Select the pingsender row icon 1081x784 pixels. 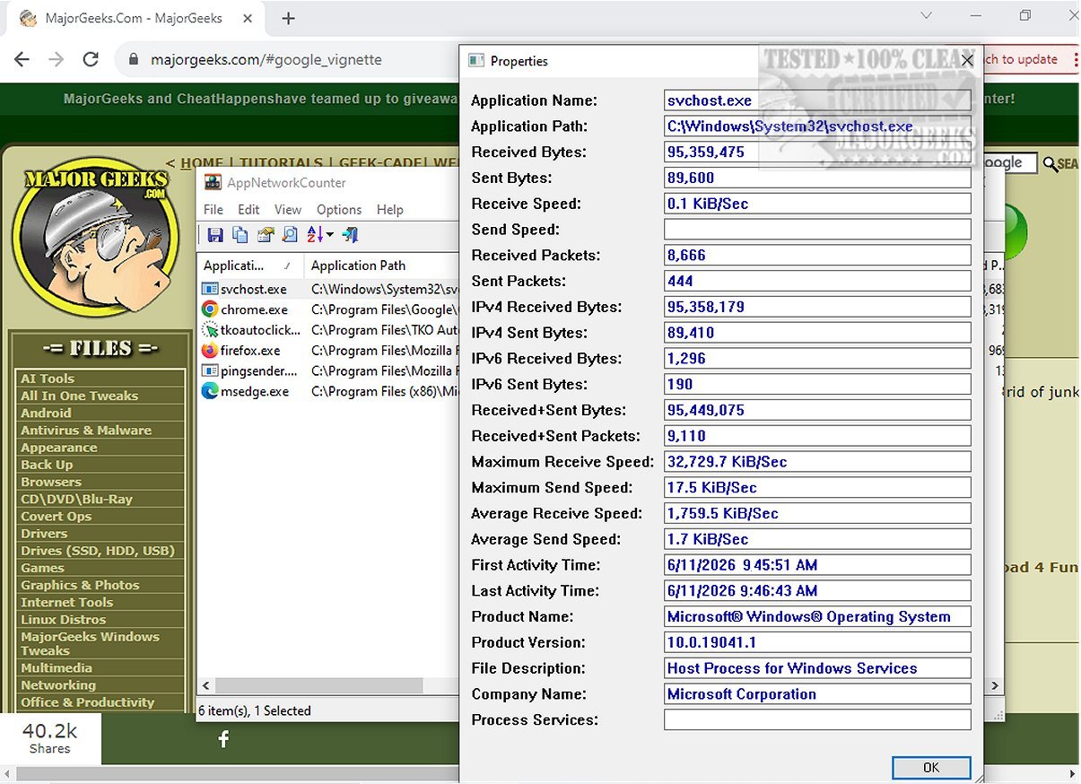point(209,370)
